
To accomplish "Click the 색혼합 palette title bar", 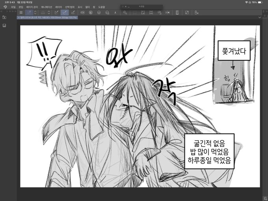I will (141, 6).
